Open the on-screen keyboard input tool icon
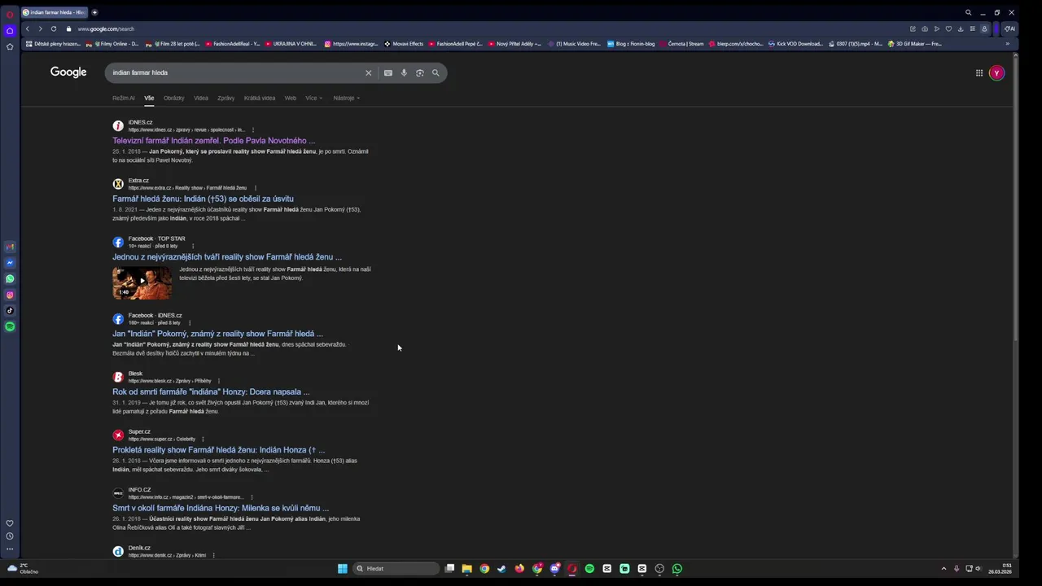Viewport: 1042px width, 586px height. coord(388,72)
